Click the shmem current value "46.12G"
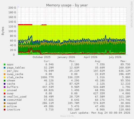Image resolution: width=134 pixels, height=119 pixels. click(x=49, y=81)
